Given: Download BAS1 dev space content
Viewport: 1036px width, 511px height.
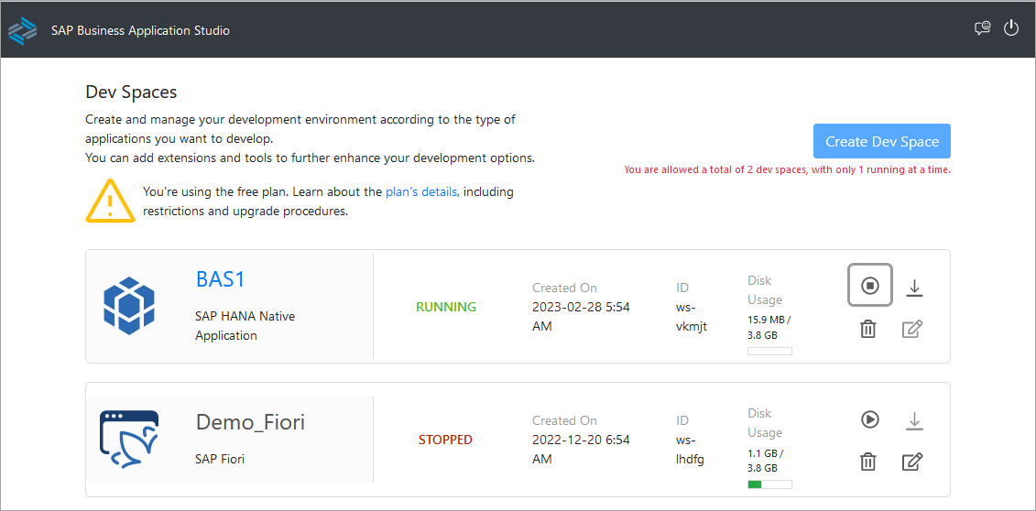Looking at the screenshot, I should coord(914,288).
